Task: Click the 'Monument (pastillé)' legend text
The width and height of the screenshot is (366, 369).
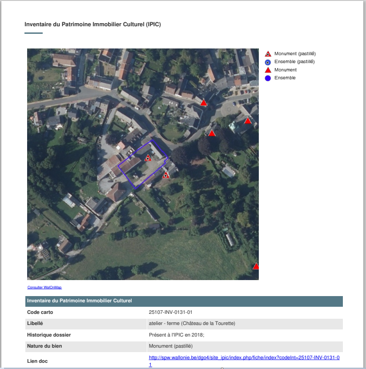Action: (295, 54)
